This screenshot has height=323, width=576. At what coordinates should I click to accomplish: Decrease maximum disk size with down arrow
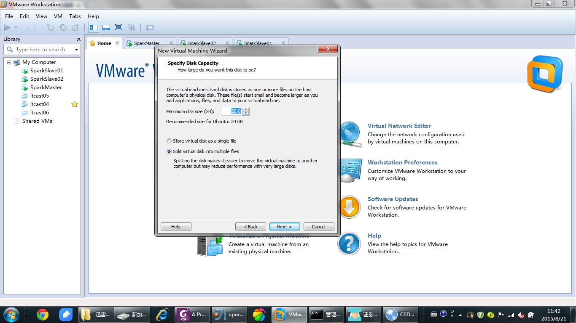click(246, 113)
